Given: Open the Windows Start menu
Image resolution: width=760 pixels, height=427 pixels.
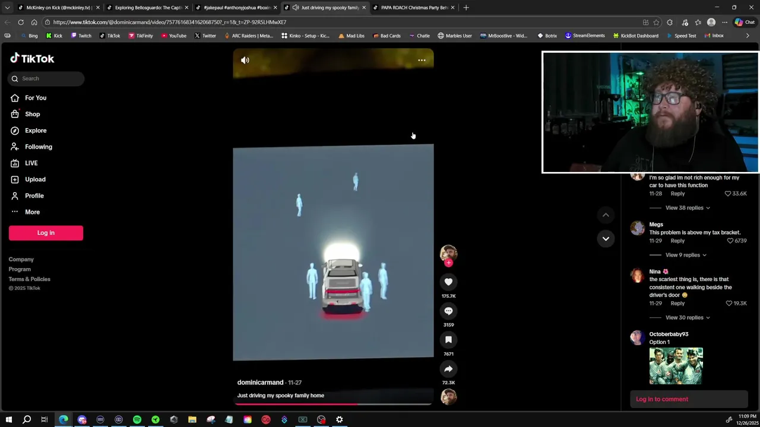Looking at the screenshot, I should click(x=8, y=419).
